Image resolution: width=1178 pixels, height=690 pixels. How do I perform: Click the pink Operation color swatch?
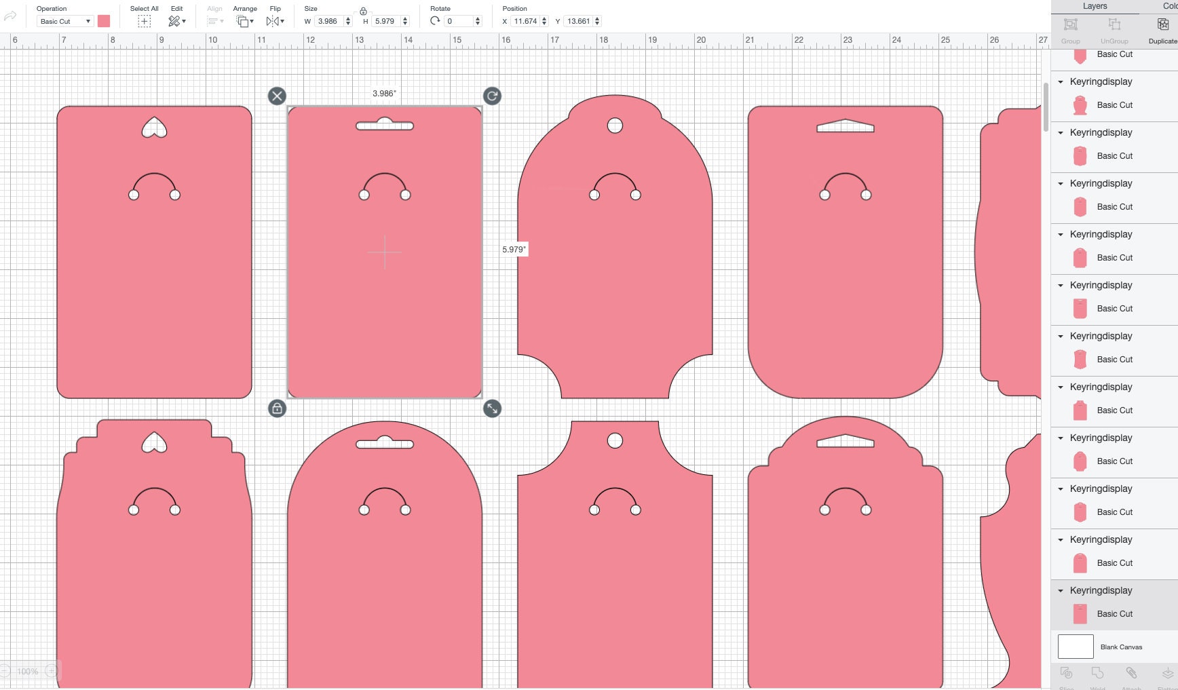[x=103, y=21]
